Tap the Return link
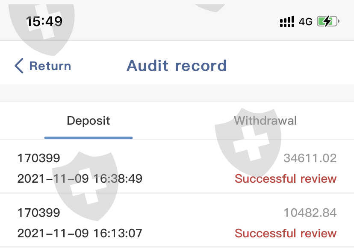Viewport: 354px width, 248px height. pos(50,66)
